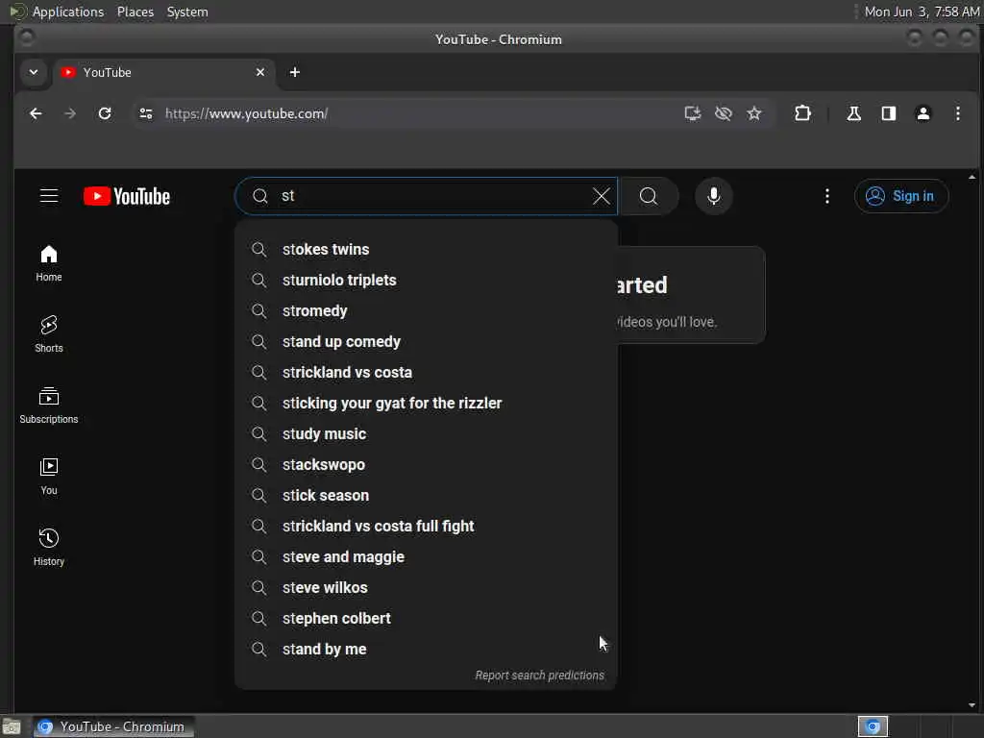Select suggestion 'stokes twins'
This screenshot has width=984, height=738.
(426, 249)
